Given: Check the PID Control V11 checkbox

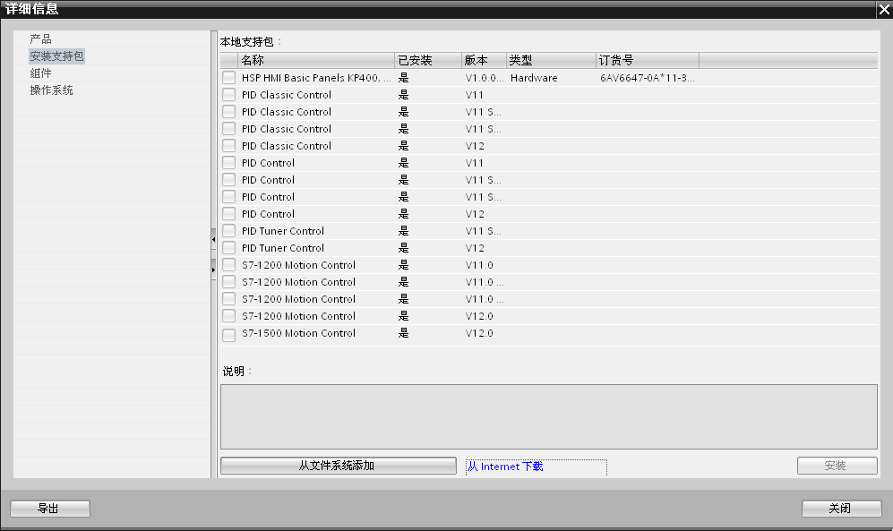Looking at the screenshot, I should click(229, 163).
